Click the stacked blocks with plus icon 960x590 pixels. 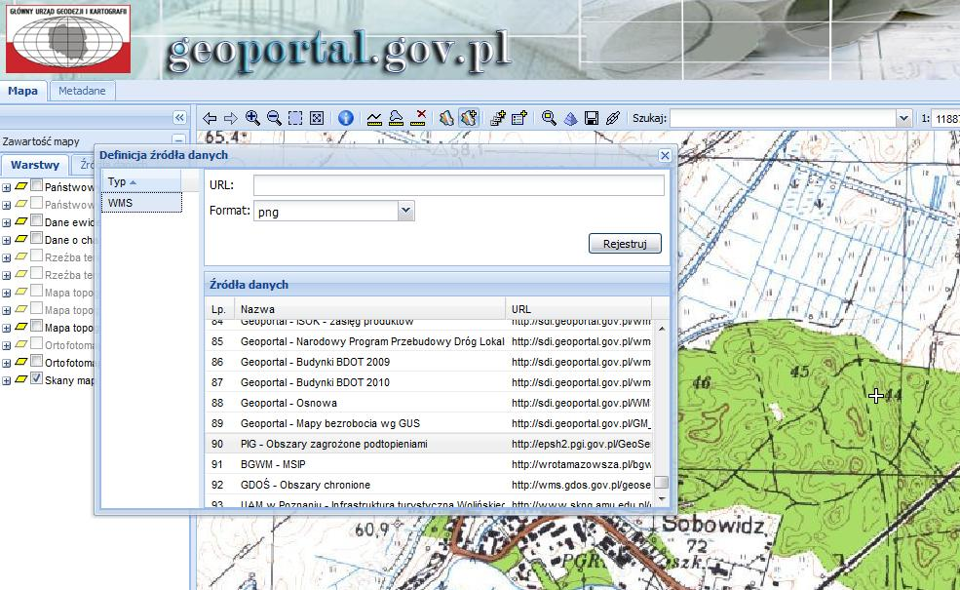tap(498, 118)
